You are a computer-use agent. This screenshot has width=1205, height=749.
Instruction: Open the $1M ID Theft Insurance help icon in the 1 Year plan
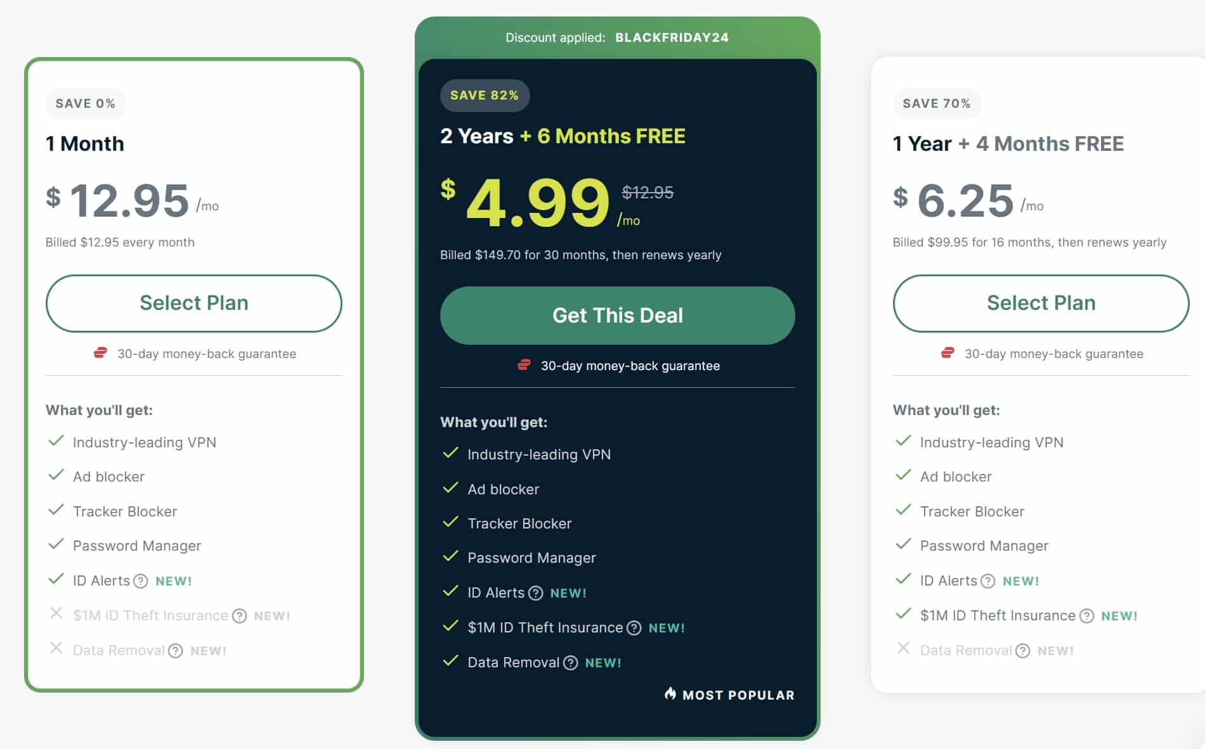(x=1087, y=616)
